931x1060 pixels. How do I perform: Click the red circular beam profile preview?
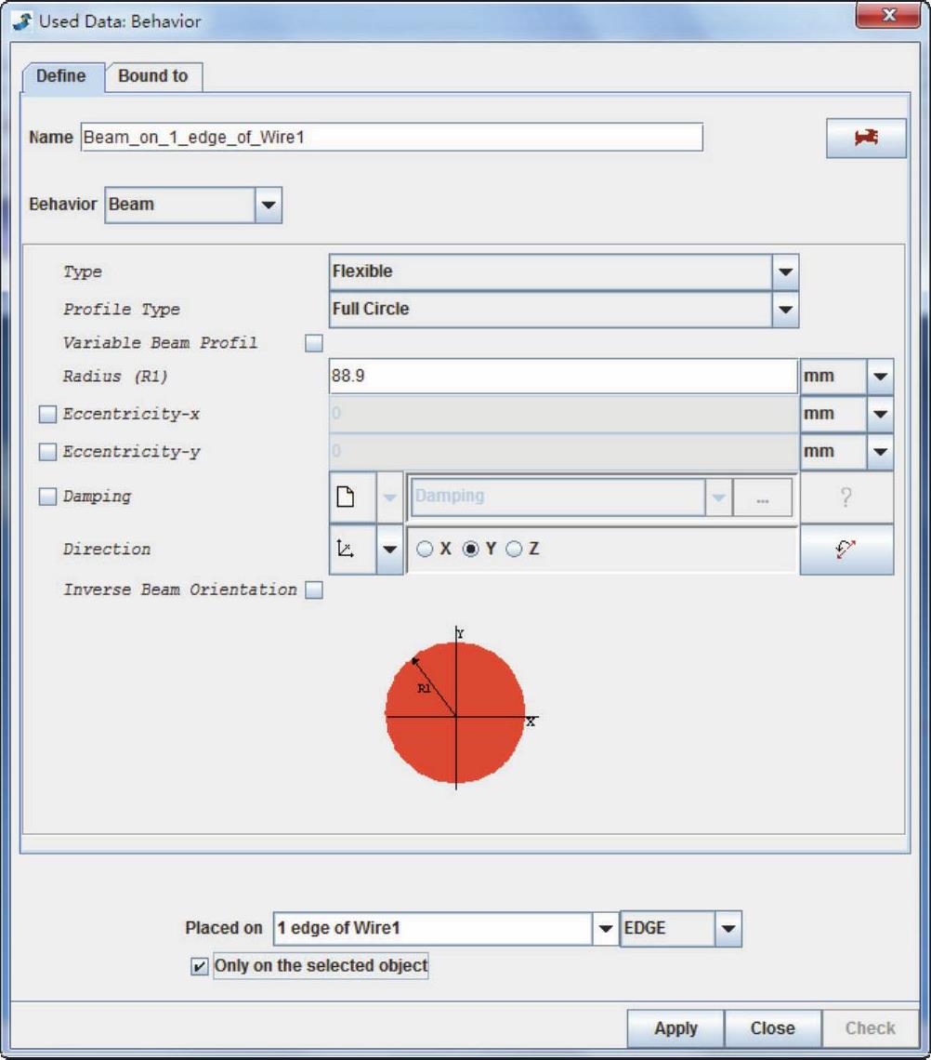click(x=455, y=712)
